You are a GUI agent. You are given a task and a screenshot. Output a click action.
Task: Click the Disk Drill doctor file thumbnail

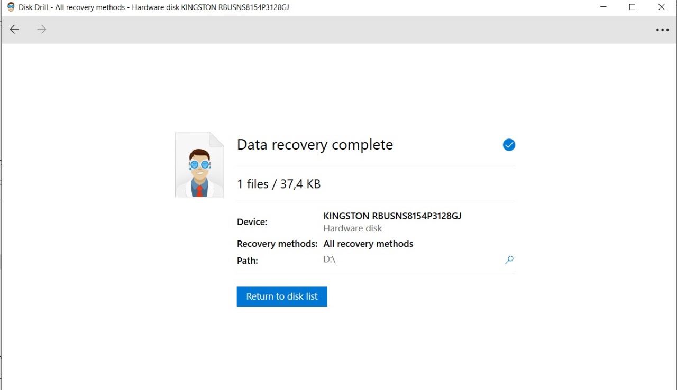199,165
